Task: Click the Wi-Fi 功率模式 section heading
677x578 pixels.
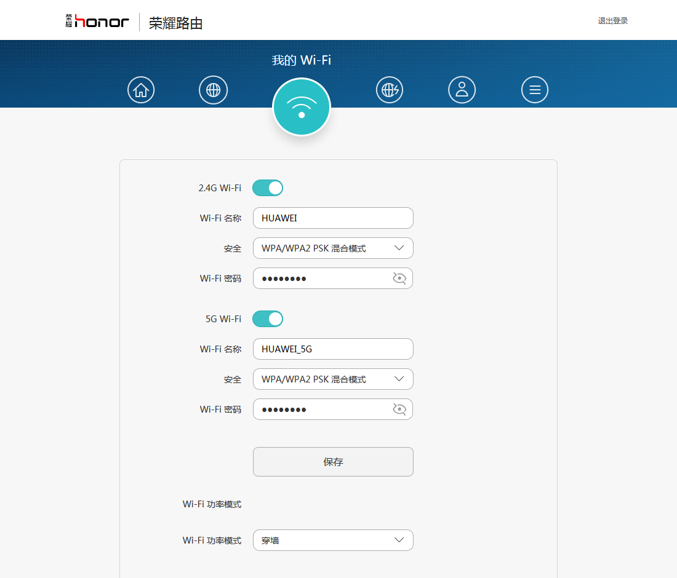Action: [x=212, y=504]
